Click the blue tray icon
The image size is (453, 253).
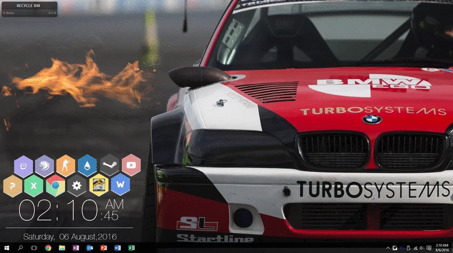[x=401, y=248]
